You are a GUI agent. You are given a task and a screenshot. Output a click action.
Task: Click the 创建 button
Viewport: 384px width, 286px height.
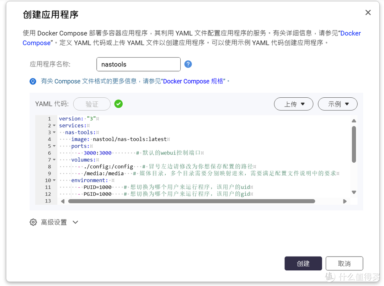(303, 263)
